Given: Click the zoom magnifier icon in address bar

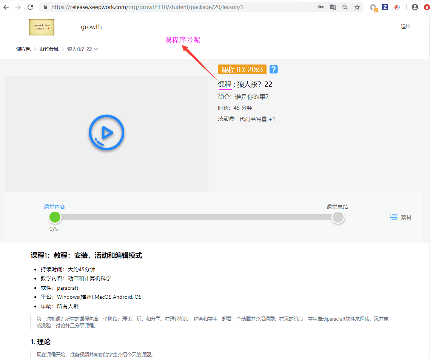Looking at the screenshot, I should point(345,7).
